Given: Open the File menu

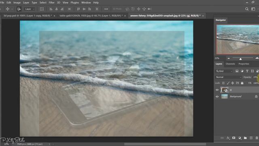Looking at the screenshot, I should click(2, 3).
